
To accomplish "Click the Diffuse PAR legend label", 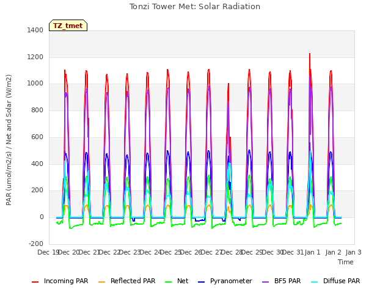I will (342, 281).
